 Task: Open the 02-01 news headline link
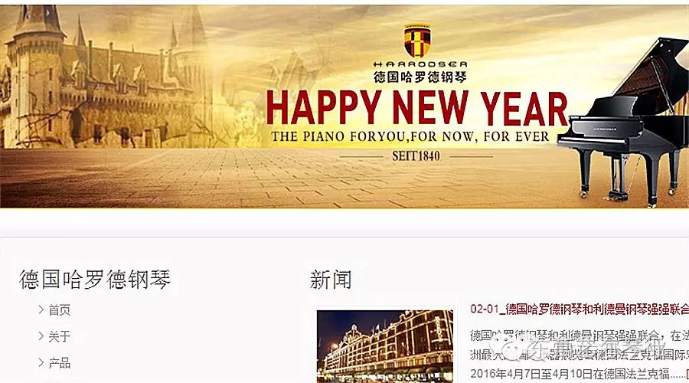[x=580, y=309]
